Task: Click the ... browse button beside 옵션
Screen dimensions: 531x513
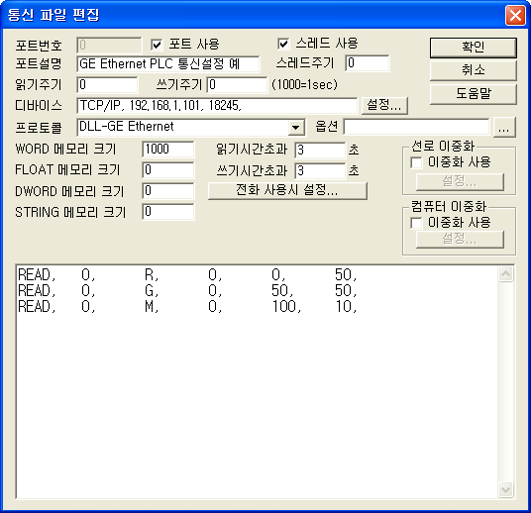Action: (504, 128)
